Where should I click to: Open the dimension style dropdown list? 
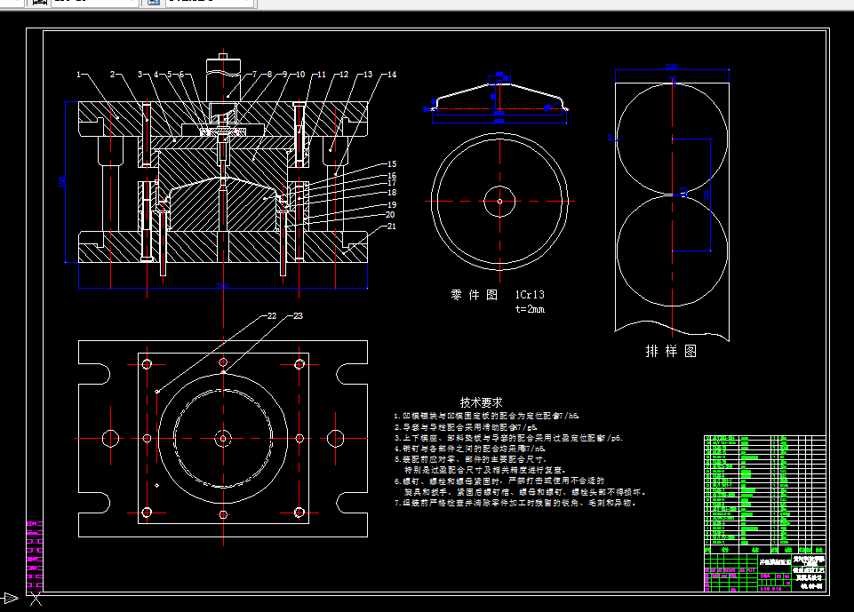coord(94,2)
